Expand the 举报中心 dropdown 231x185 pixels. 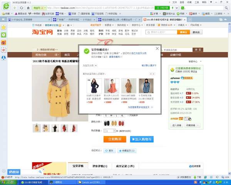(201, 61)
